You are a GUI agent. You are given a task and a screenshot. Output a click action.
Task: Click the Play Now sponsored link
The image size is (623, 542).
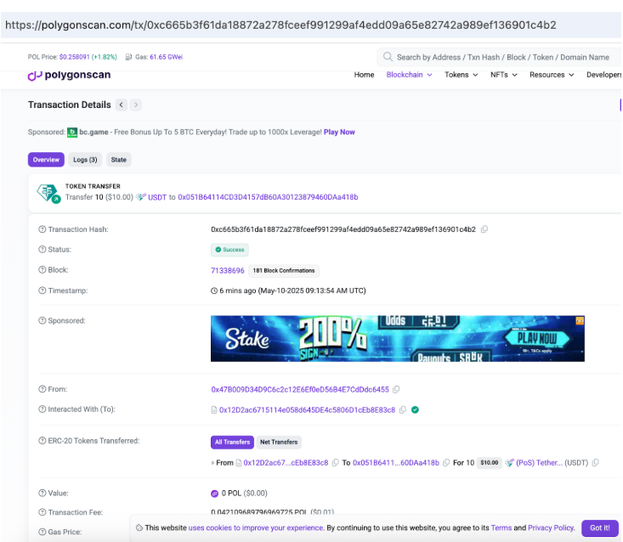tap(339, 133)
